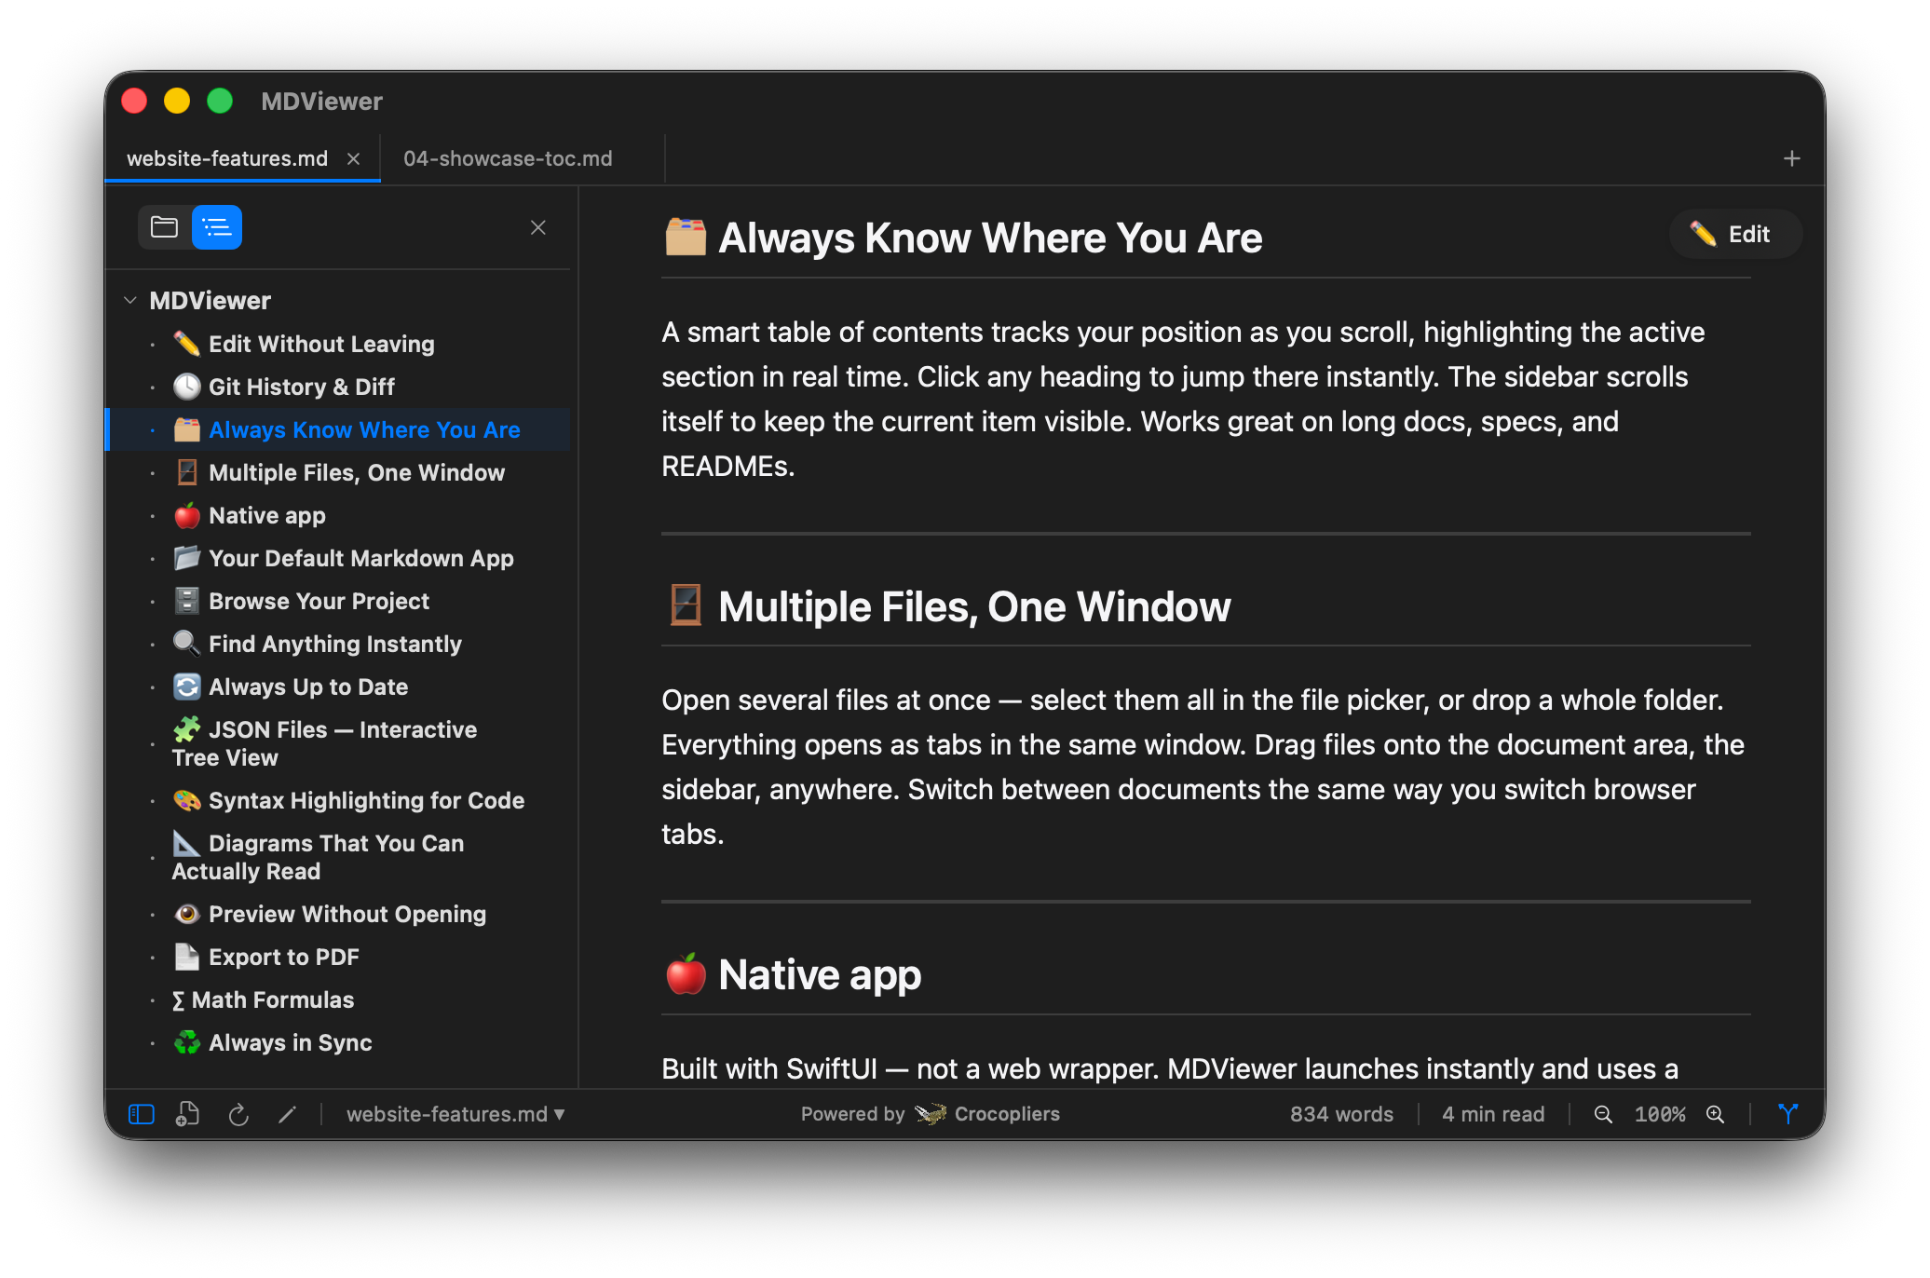The image size is (1930, 1278).
Task: Click the Always Know Where You Are heading
Action: pyautogui.click(x=990, y=238)
